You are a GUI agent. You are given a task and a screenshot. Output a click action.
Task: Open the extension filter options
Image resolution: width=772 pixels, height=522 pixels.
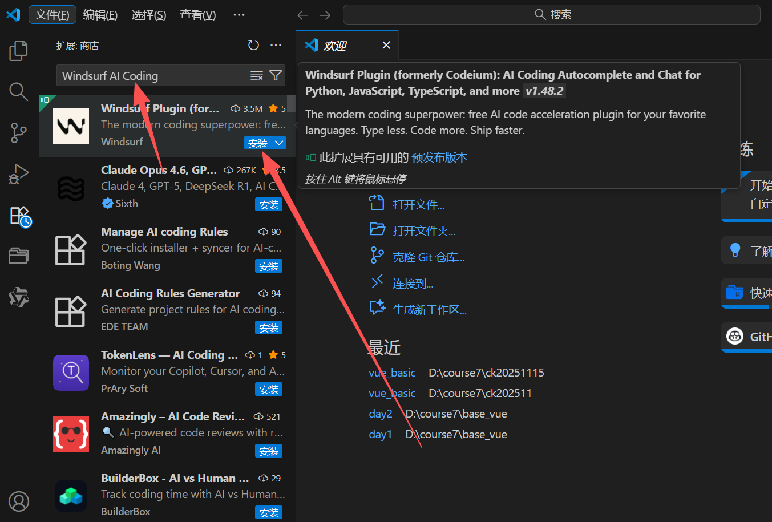click(275, 75)
